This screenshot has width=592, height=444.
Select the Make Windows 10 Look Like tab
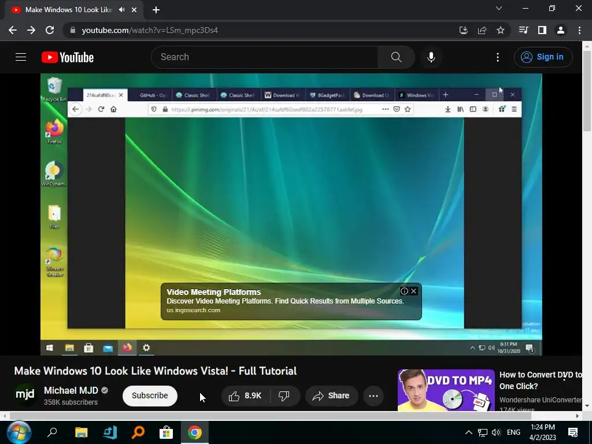[x=69, y=10]
